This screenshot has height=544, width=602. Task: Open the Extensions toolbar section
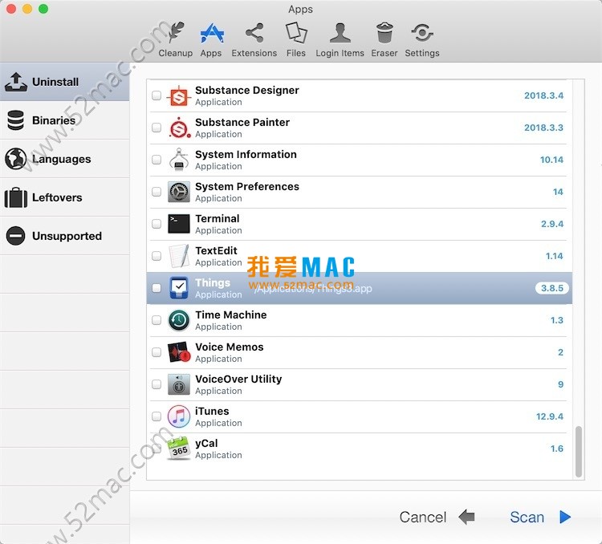pos(254,40)
